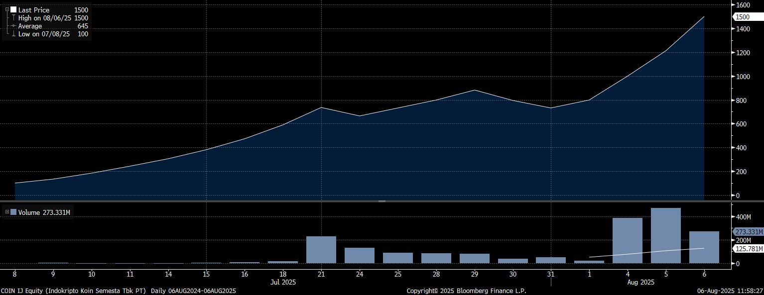The width and height of the screenshot is (764, 295).
Task: Click the Volume 273.331M legend label
Action: tap(44, 212)
